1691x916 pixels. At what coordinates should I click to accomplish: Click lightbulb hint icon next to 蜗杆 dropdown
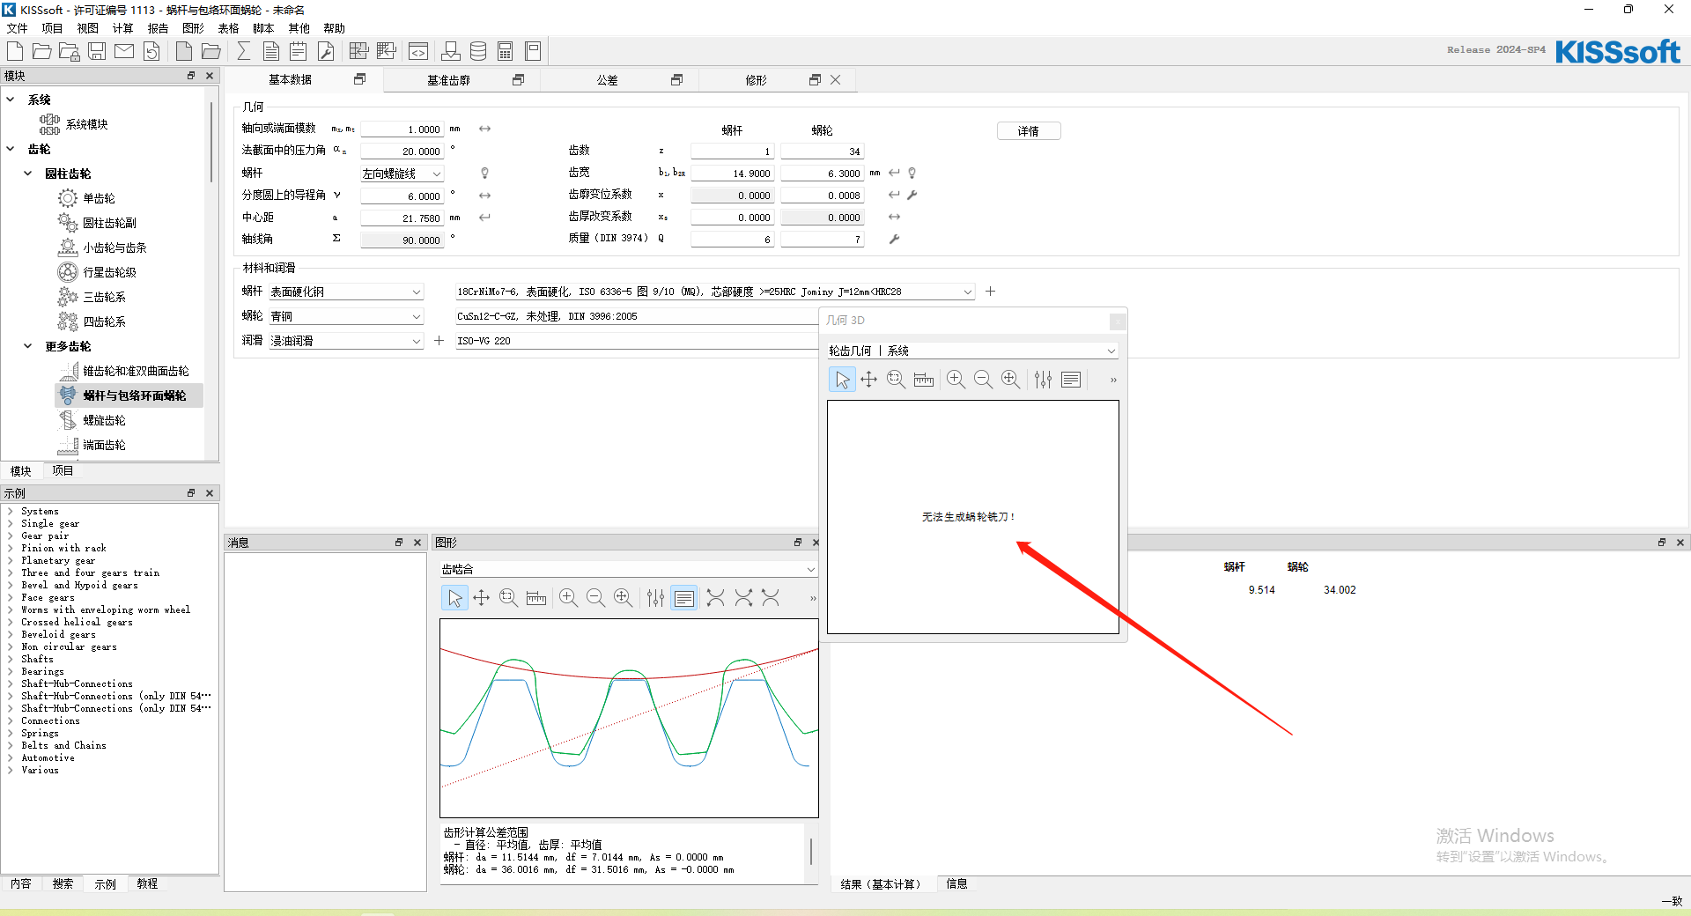point(484,174)
